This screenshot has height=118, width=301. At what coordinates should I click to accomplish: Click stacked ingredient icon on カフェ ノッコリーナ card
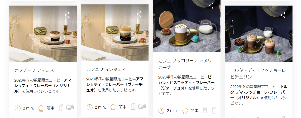(x=205, y=110)
